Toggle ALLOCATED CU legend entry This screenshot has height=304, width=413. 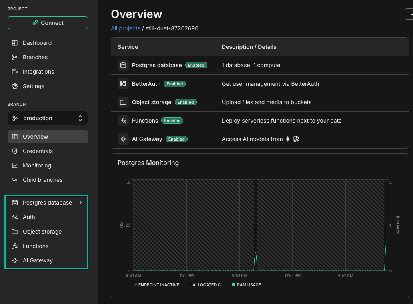tap(206, 285)
